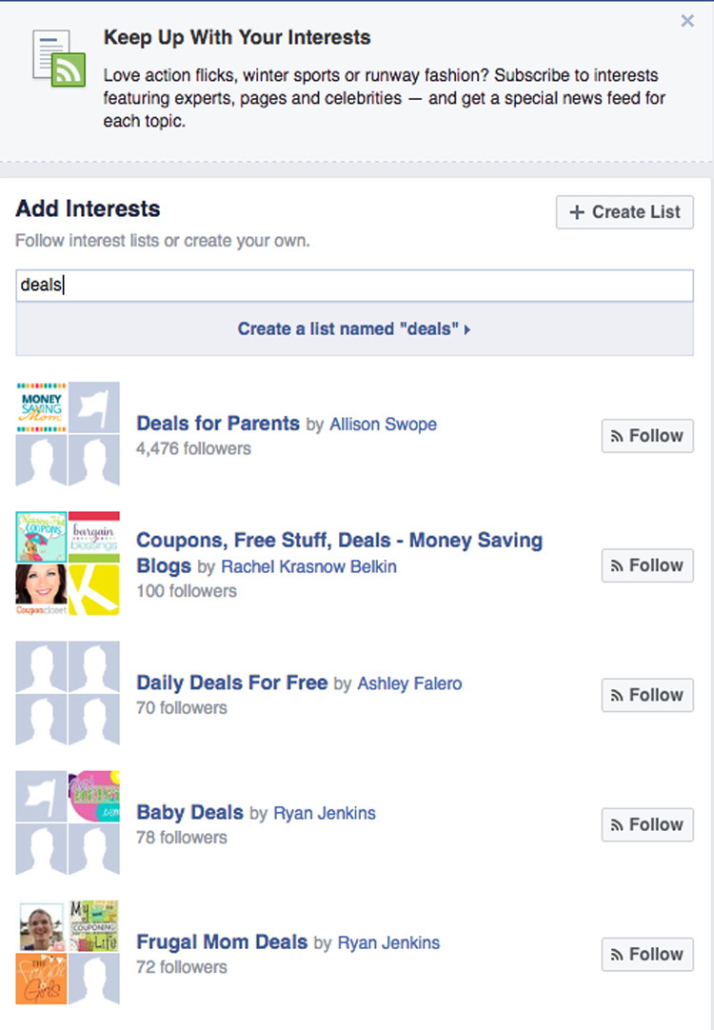Open the Daily Deals For Free link
Image resolution: width=714 pixels, height=1030 pixels.
click(x=232, y=683)
